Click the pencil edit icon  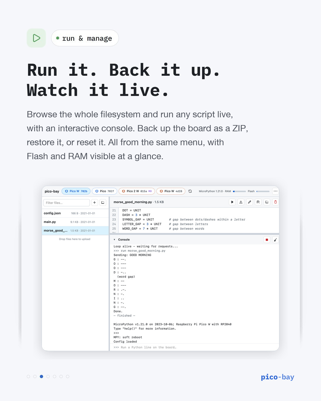tap(249, 202)
